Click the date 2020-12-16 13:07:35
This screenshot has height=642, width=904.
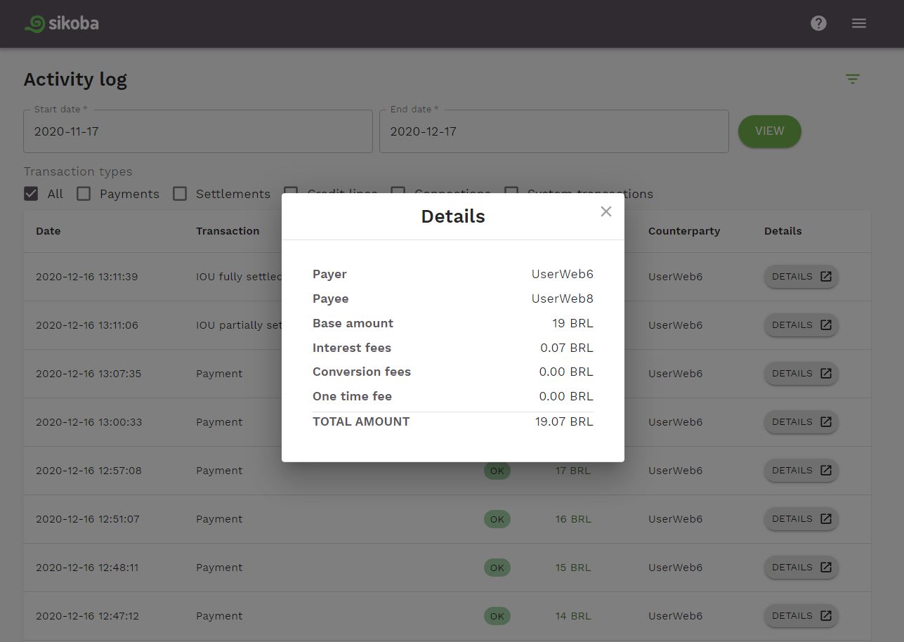pos(89,374)
